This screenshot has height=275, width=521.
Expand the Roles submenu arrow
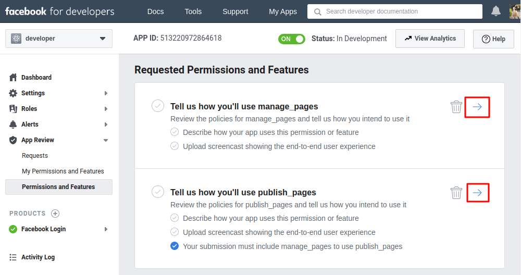click(x=106, y=109)
